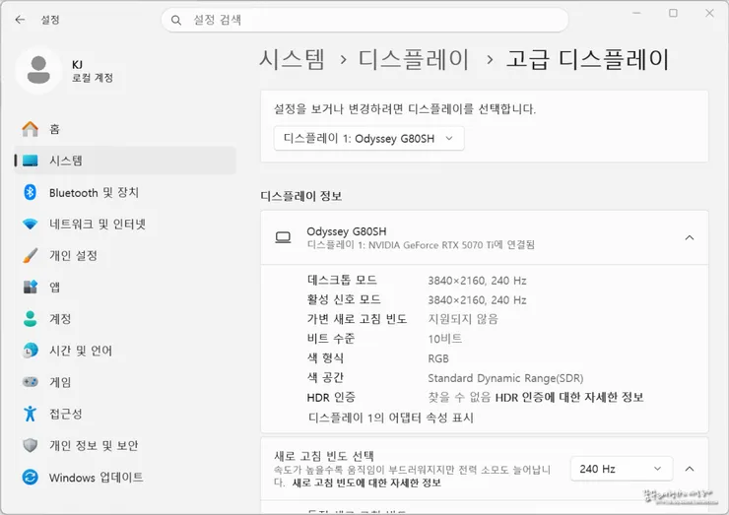729x515 pixels.
Task: Click the 네트워크 wifi icon
Action: [x=31, y=225]
